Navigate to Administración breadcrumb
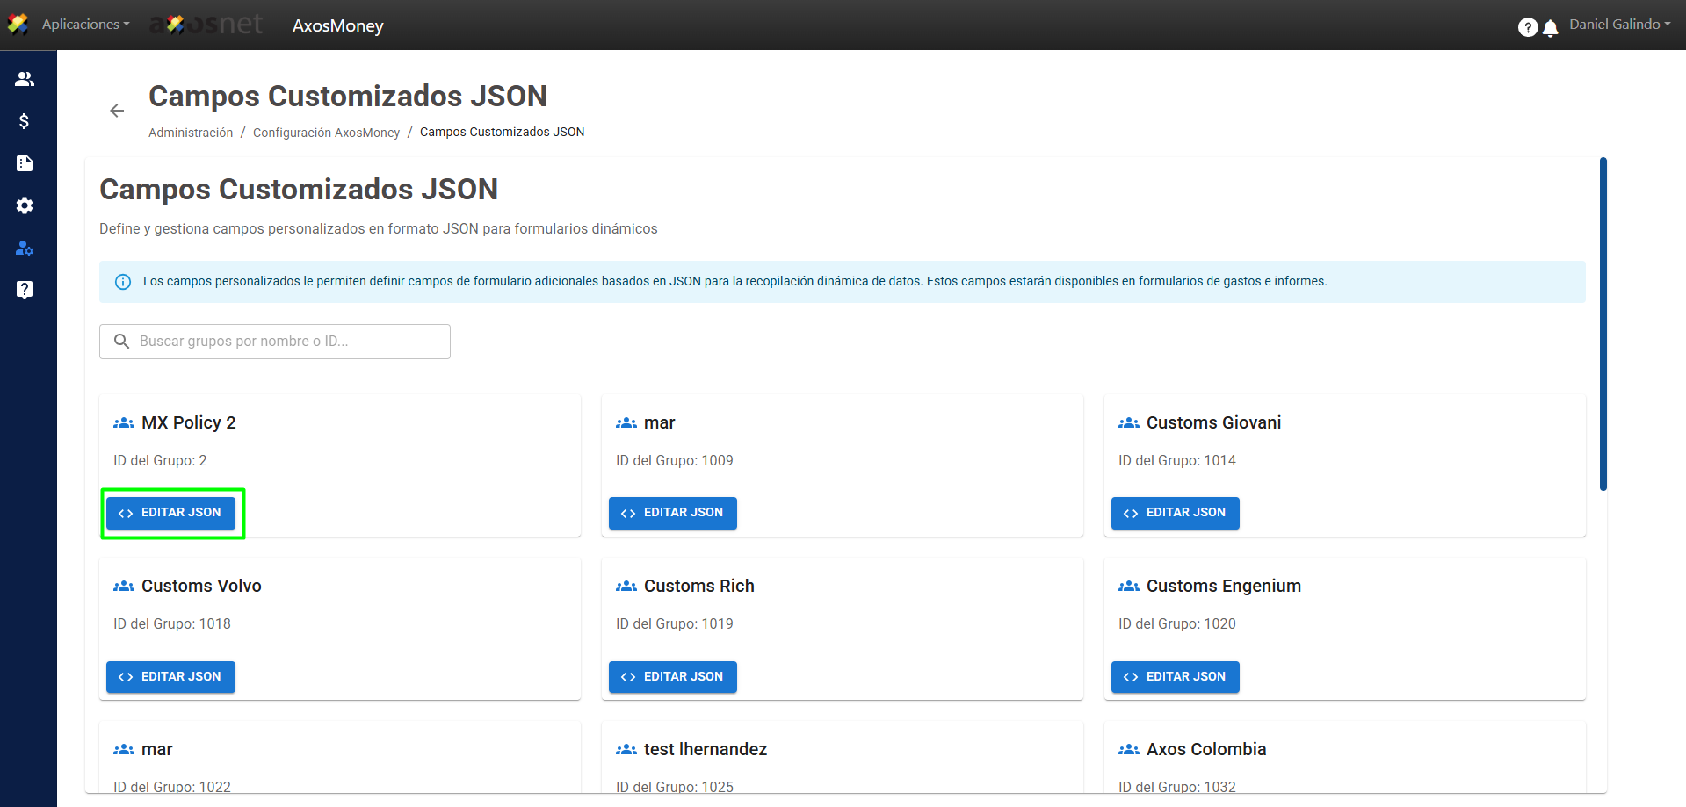This screenshot has width=1686, height=807. 191,133
